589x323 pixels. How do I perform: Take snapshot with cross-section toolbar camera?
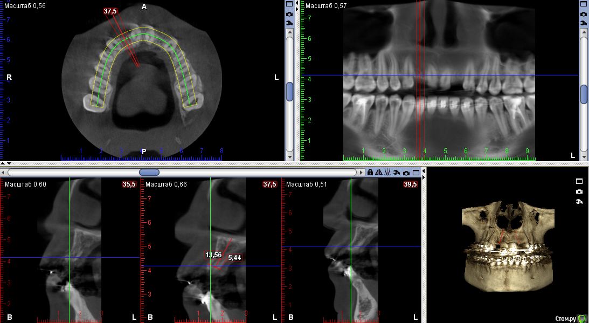[406, 173]
